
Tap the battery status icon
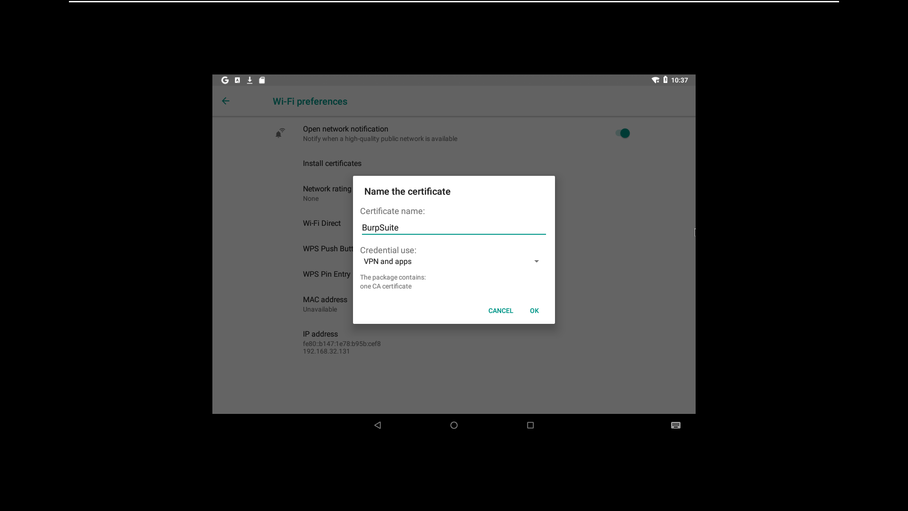[665, 80]
